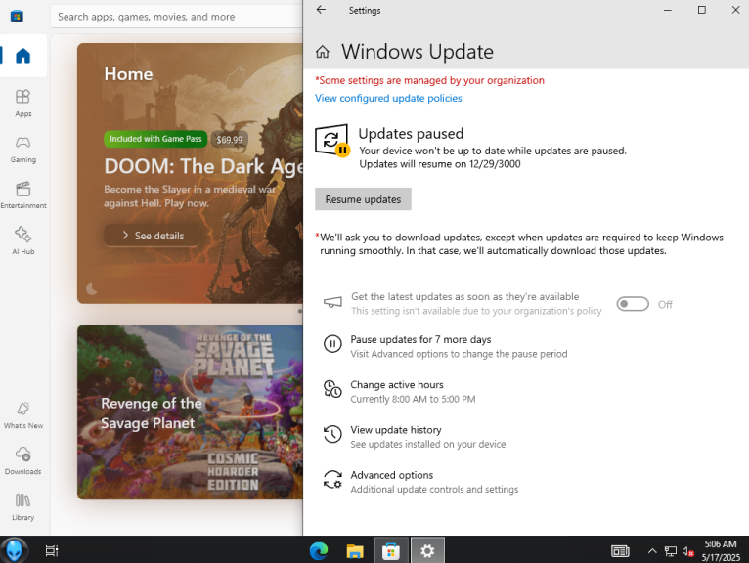Launch Microsoft Edge from the taskbar
This screenshot has width=749, height=563.
(319, 551)
